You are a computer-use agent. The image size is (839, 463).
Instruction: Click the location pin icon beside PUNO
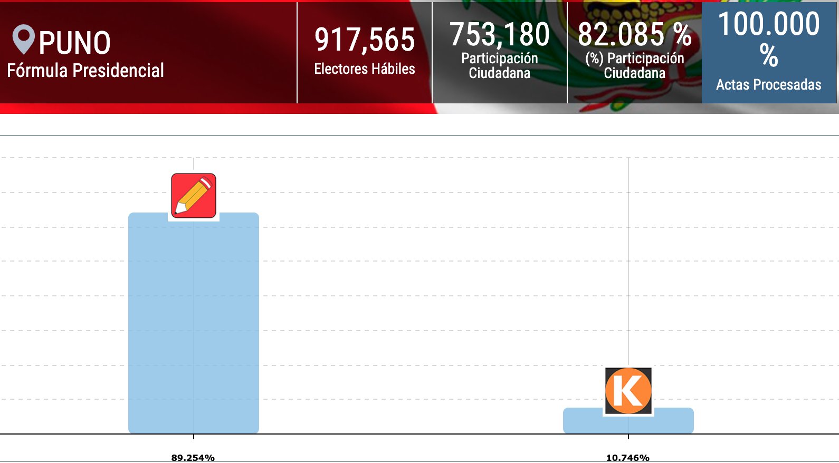tap(23, 39)
